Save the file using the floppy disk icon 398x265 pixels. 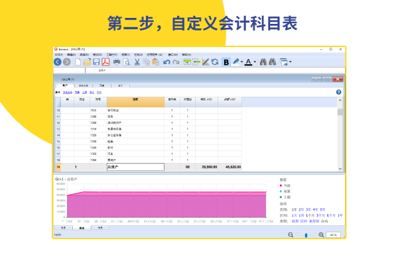coord(96,62)
